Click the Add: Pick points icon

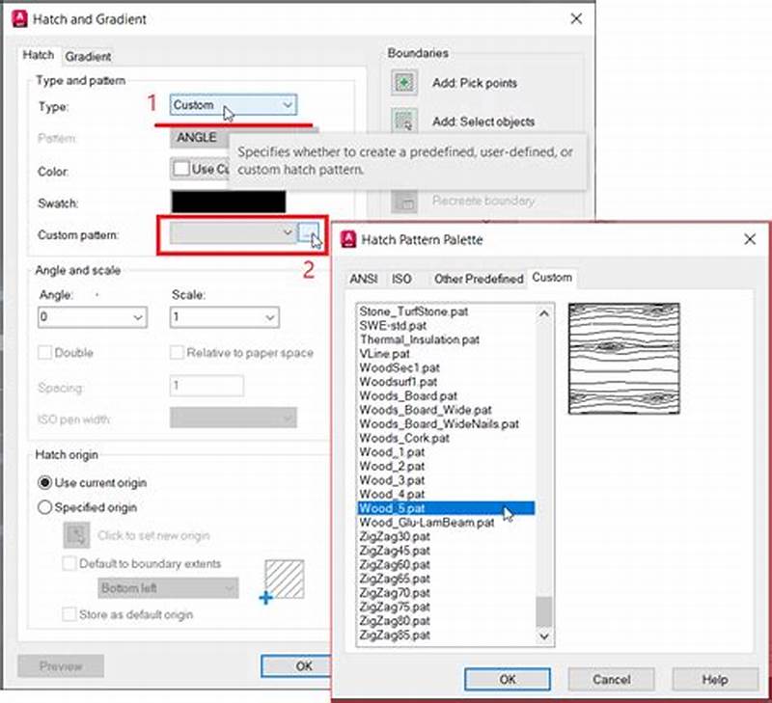coord(402,84)
